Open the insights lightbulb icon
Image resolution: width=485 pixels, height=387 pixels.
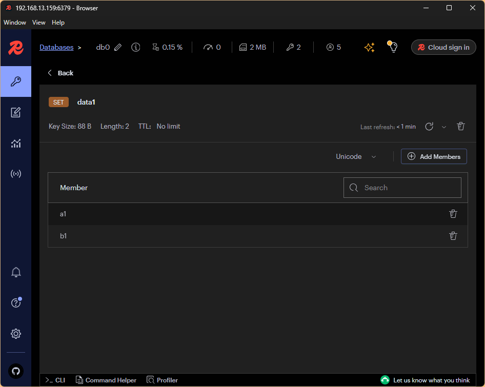393,47
